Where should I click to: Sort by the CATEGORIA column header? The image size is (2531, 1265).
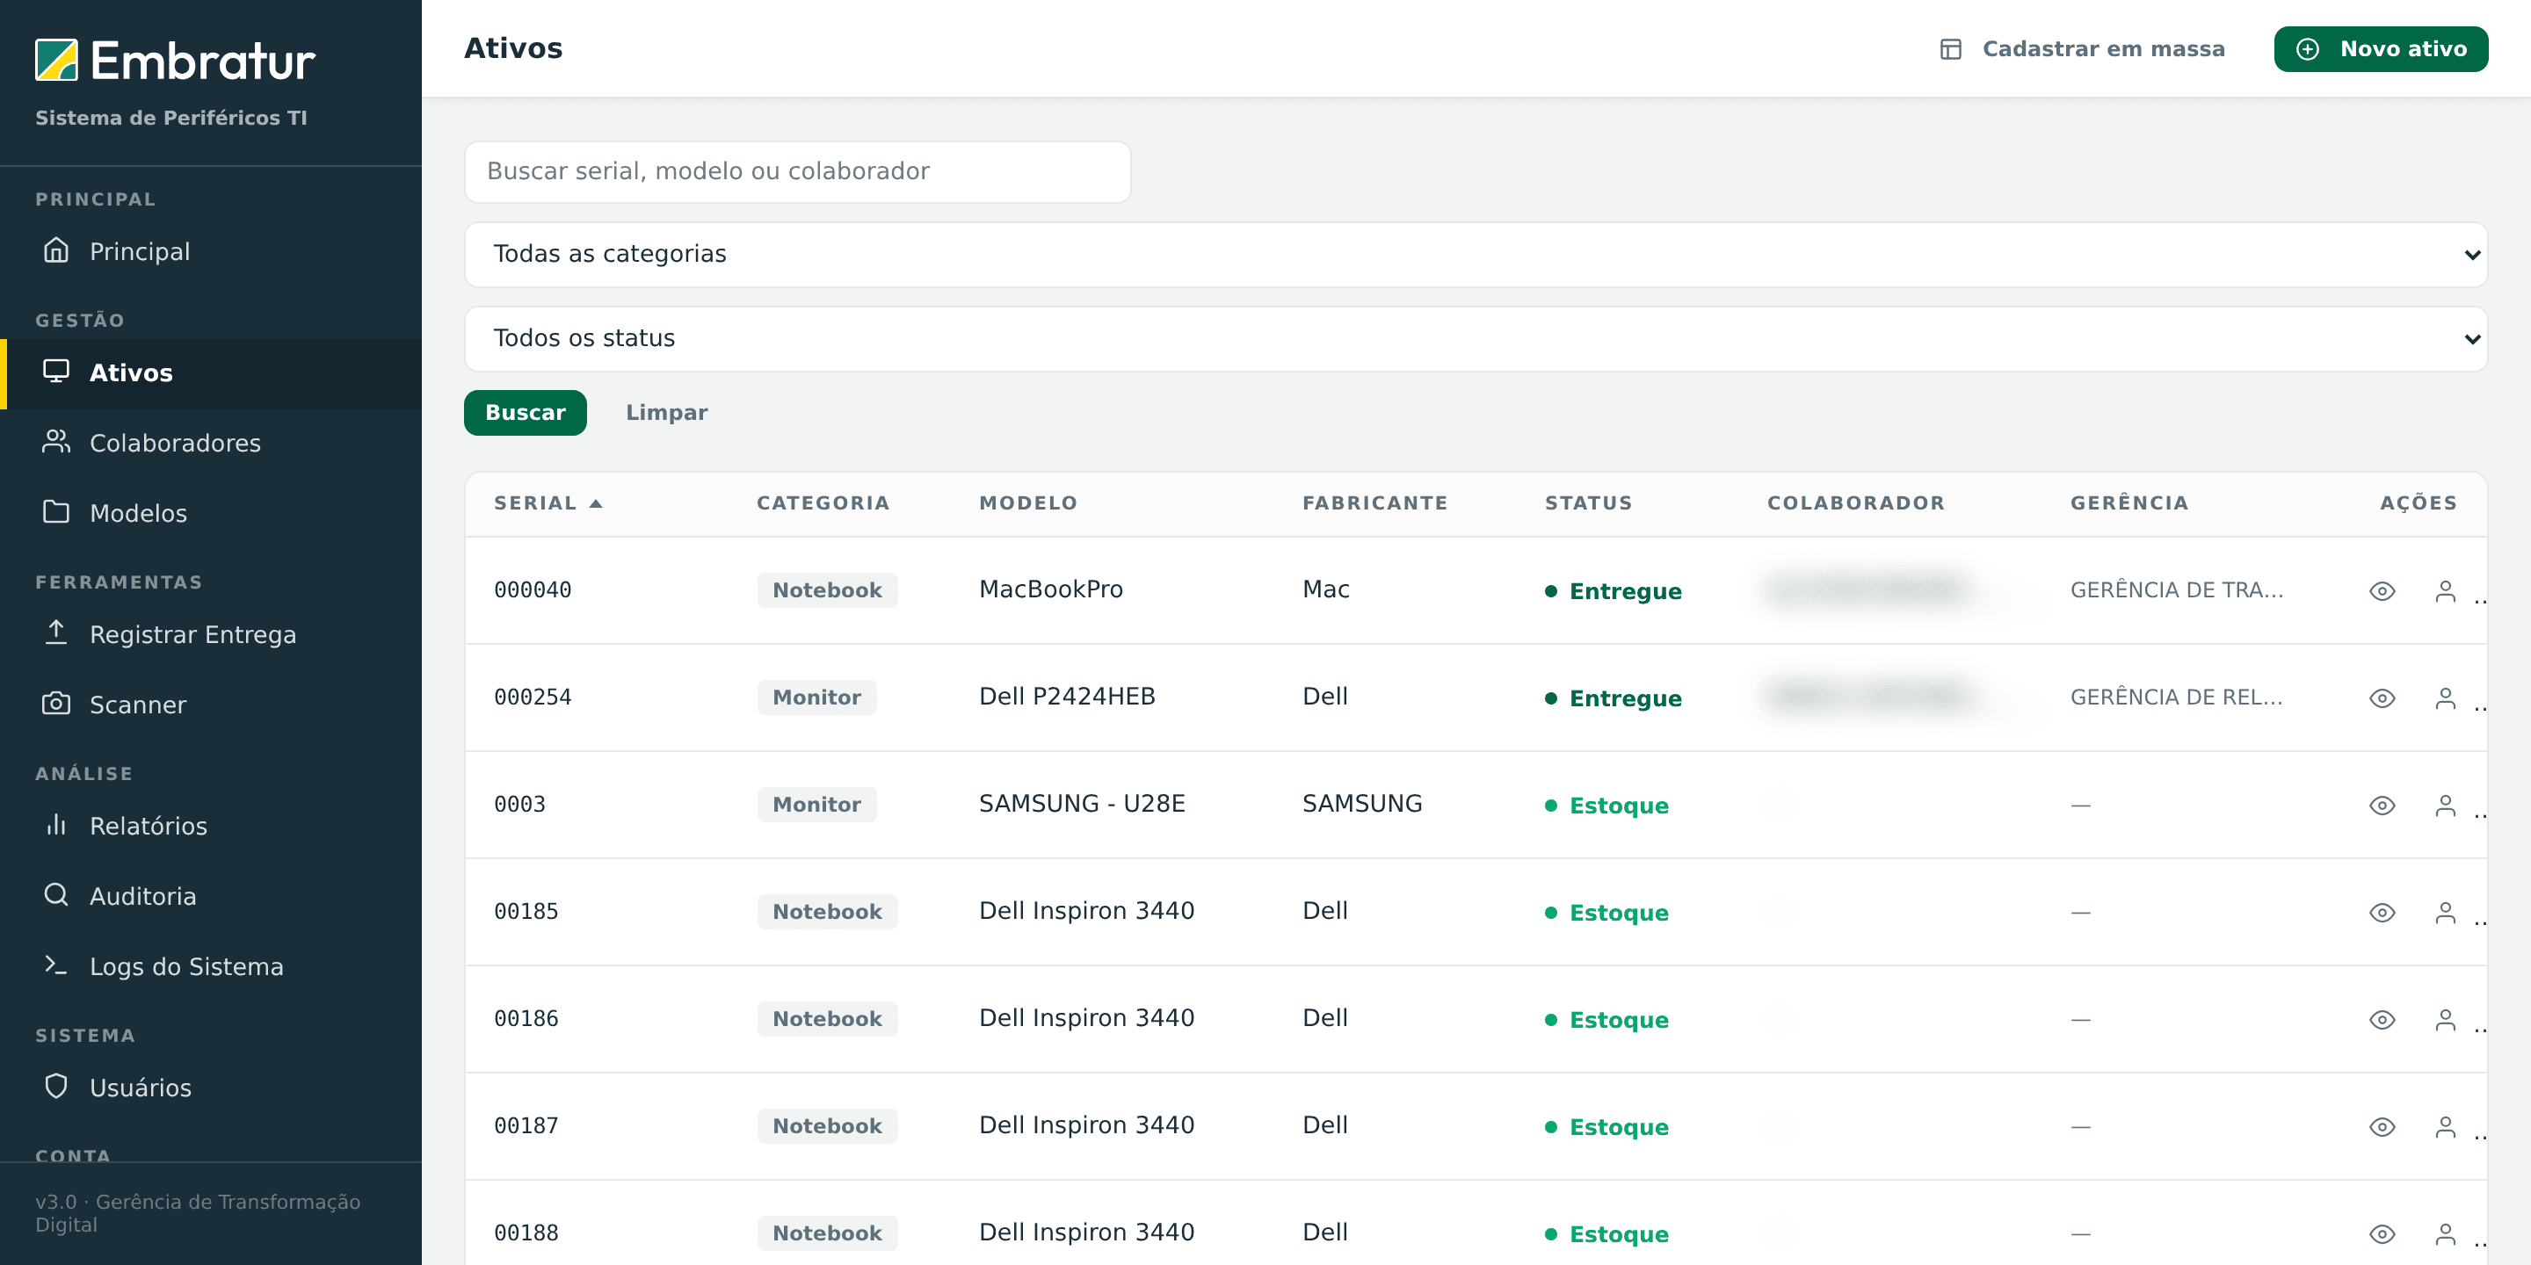823,502
